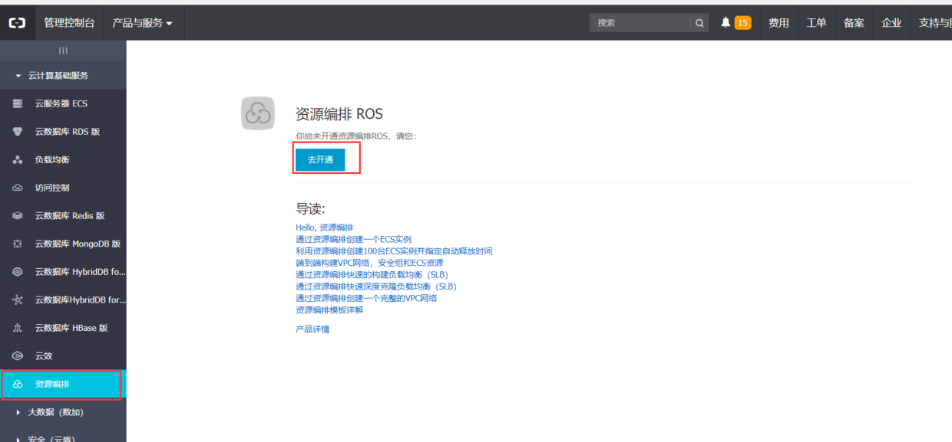Image resolution: width=952 pixels, height=442 pixels.
Task: Click the RDS database icon in sidebar
Action: point(18,132)
